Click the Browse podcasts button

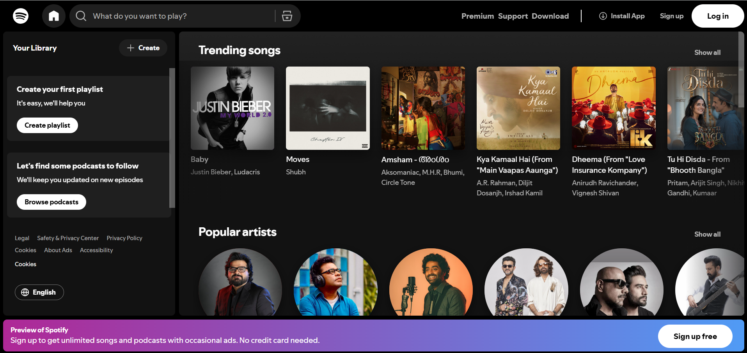tap(51, 202)
